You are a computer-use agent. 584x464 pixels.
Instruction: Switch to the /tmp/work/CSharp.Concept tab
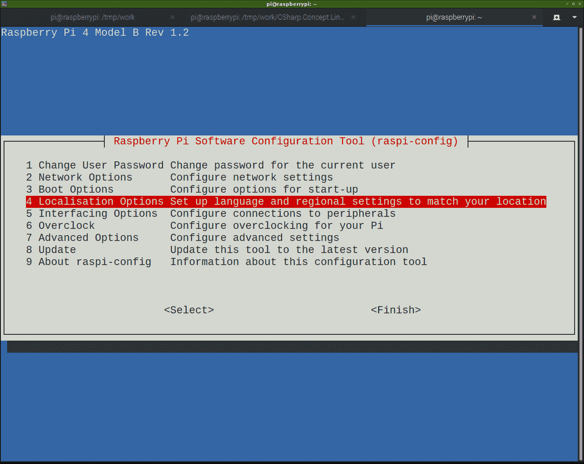[274, 17]
